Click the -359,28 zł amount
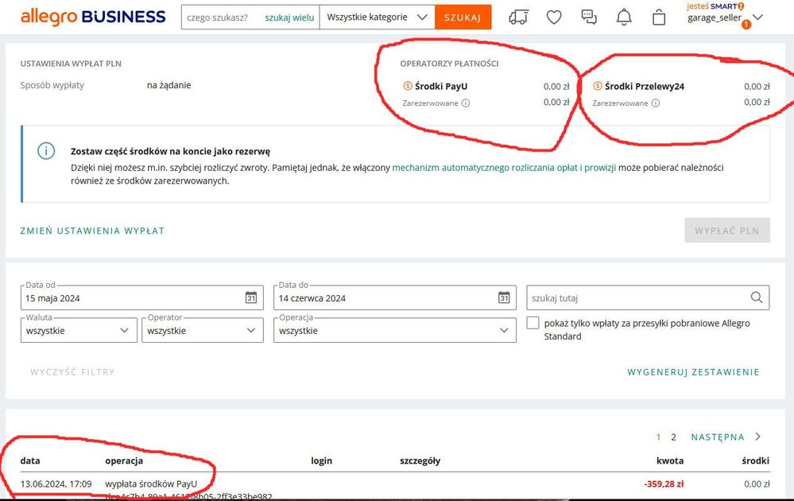This screenshot has width=794, height=501. pyautogui.click(x=664, y=484)
